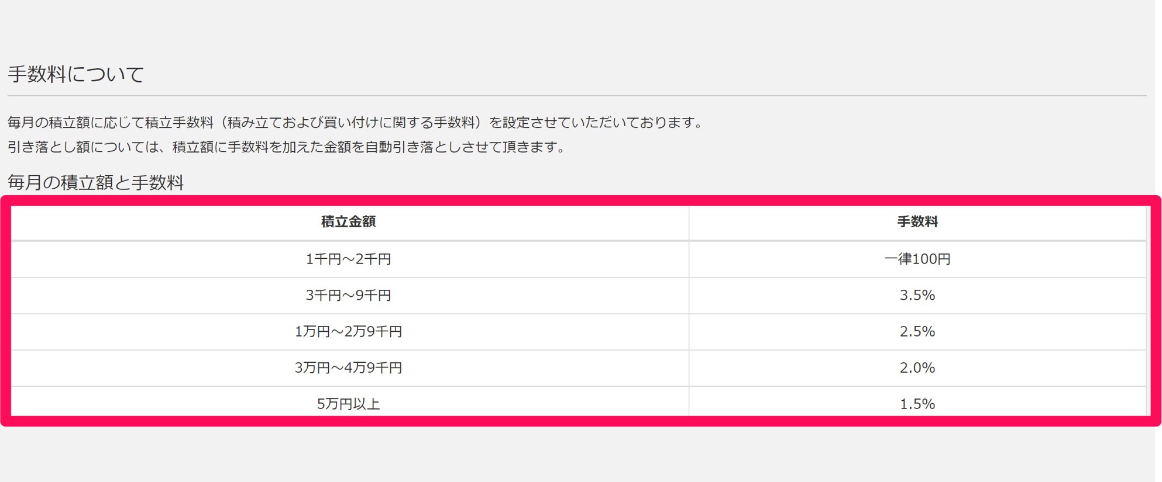Click the 2.0% fee cell
The height and width of the screenshot is (482, 1162).
pyautogui.click(x=917, y=367)
